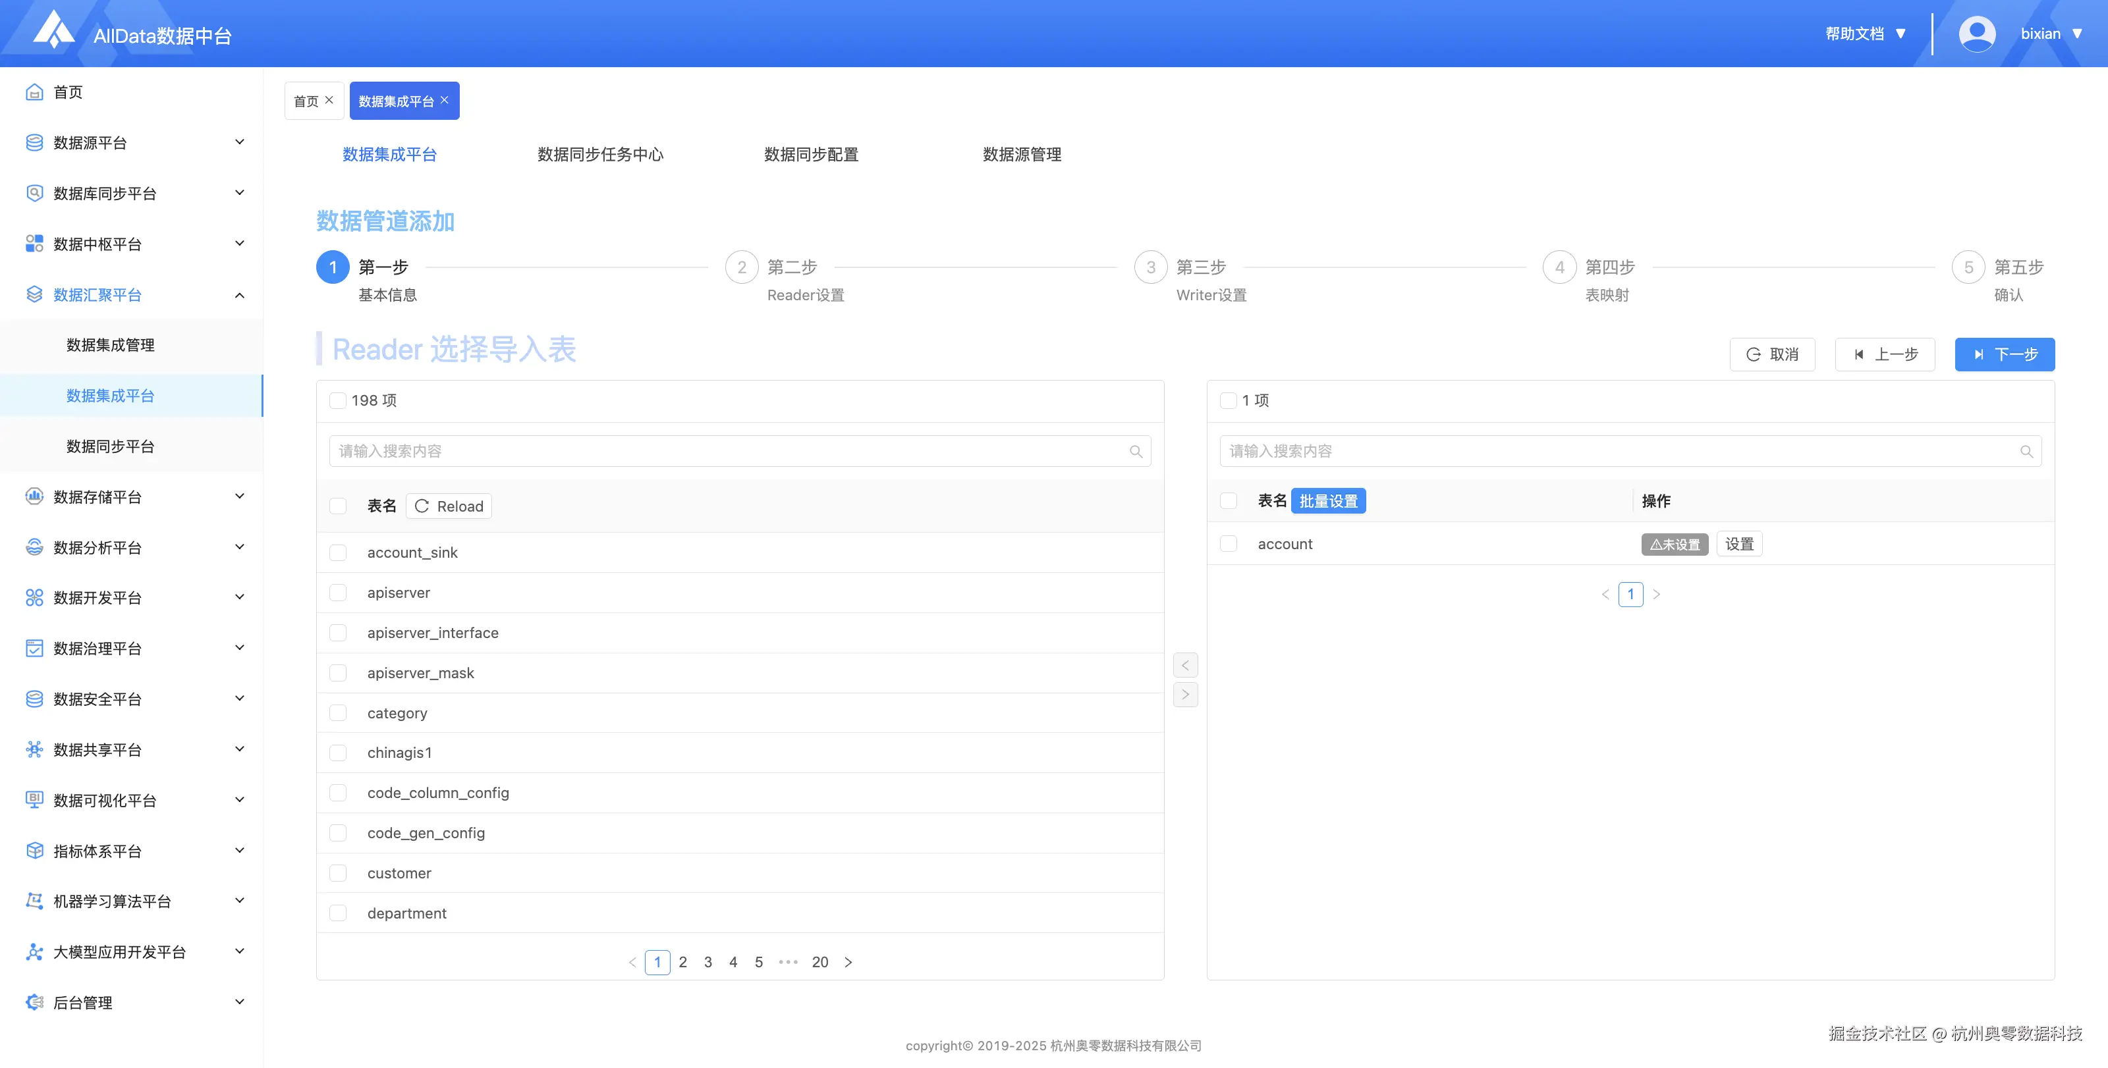2108x1068 pixels.
Task: Click the AllData logo icon
Action: [x=54, y=30]
